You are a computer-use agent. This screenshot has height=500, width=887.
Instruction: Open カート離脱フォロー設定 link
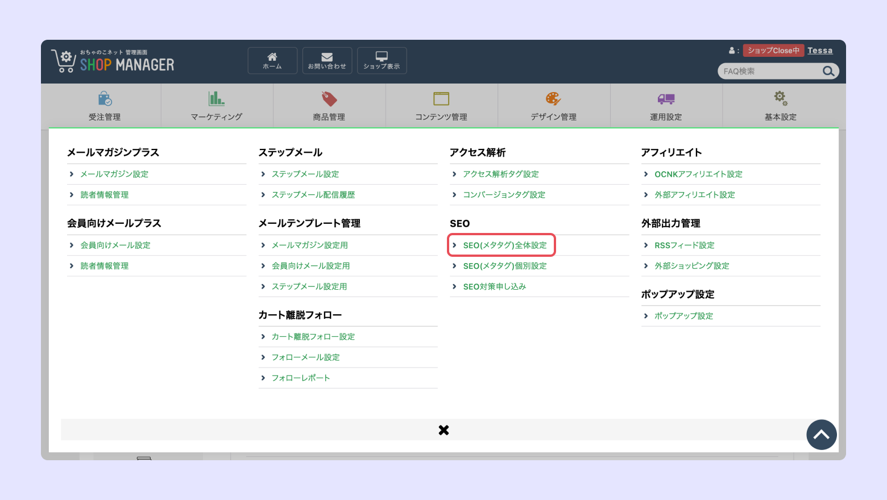coord(313,337)
